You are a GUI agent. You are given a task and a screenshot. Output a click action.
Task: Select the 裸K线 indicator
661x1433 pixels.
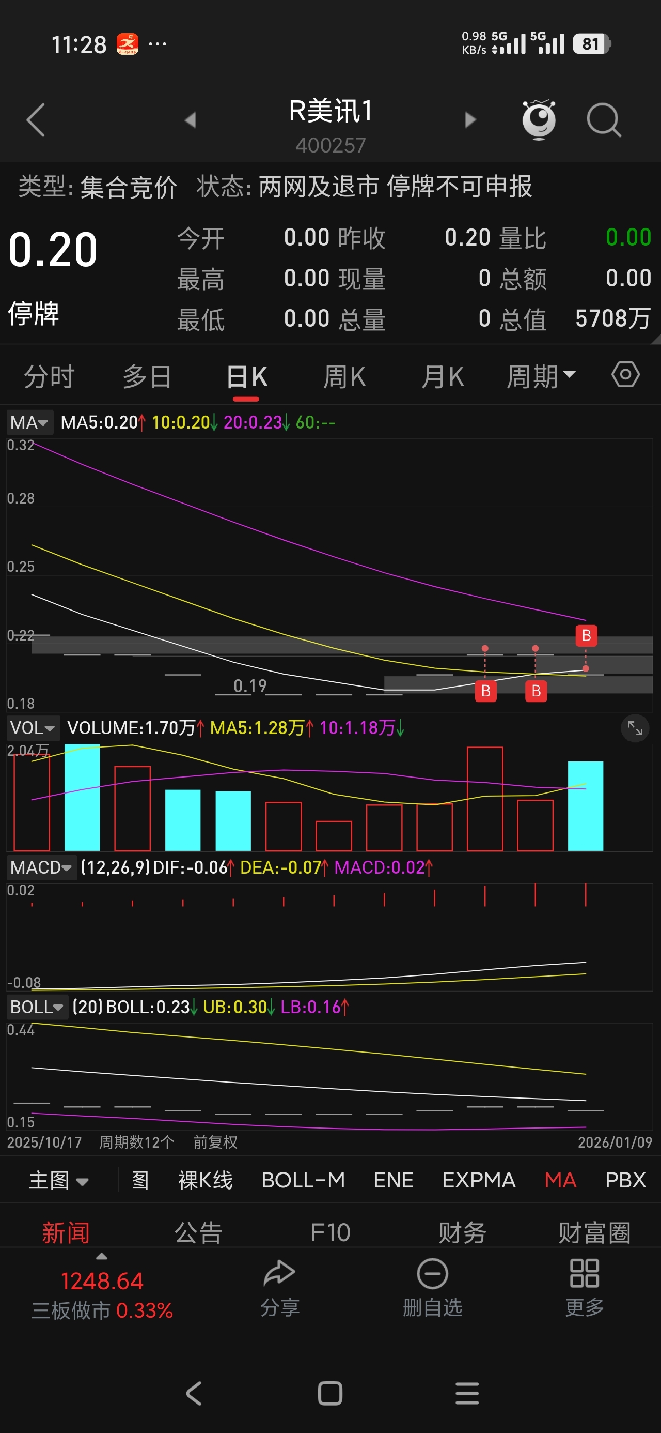(205, 1180)
